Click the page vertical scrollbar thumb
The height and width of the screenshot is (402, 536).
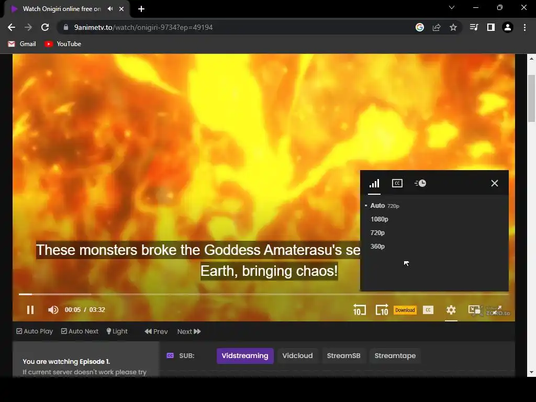(531, 98)
